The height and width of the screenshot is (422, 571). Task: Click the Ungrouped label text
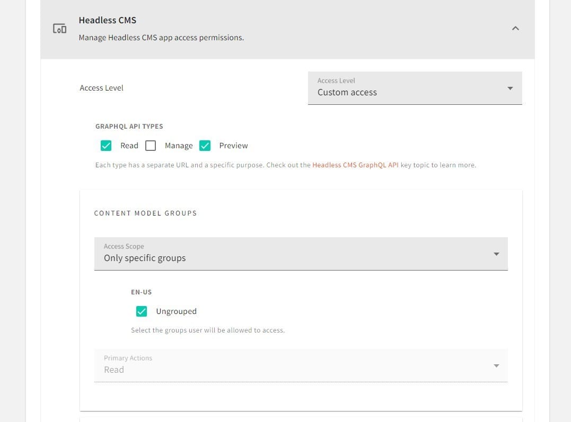(176, 311)
